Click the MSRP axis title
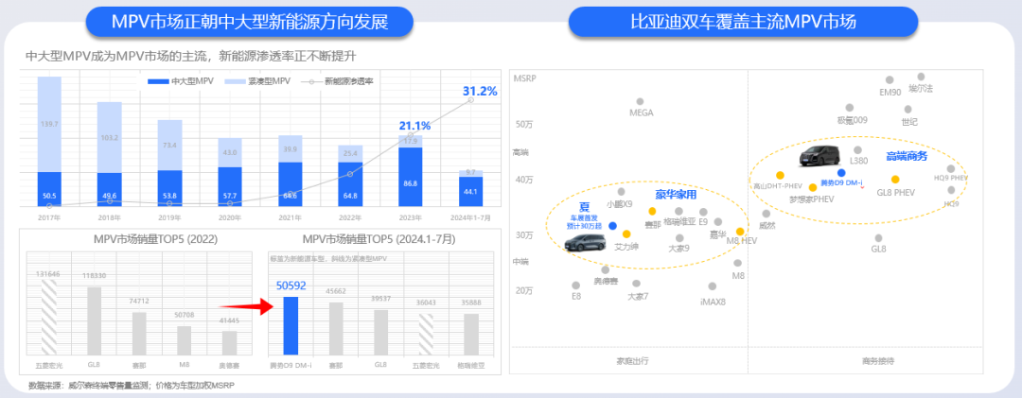 pyautogui.click(x=524, y=78)
